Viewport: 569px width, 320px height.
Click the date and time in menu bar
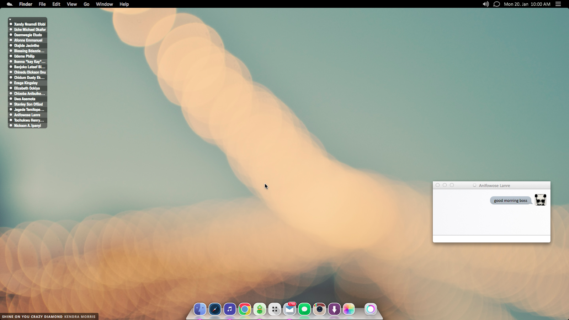[x=527, y=4]
